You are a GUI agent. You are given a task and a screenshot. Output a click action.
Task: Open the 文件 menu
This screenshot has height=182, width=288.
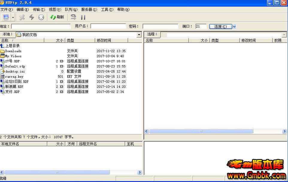(x=7, y=9)
